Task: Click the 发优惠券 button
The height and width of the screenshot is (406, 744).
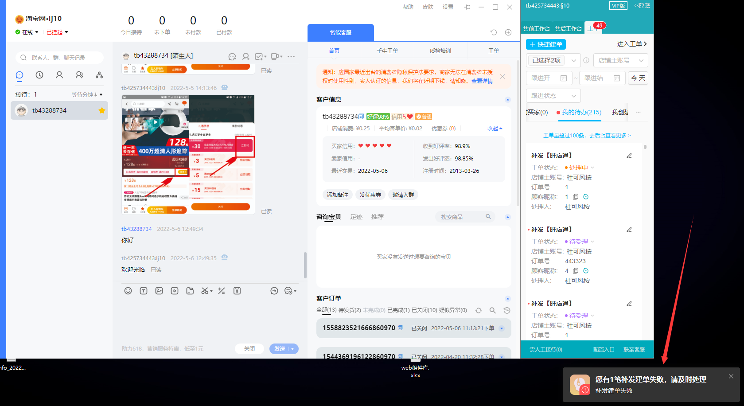Action: [x=370, y=195]
